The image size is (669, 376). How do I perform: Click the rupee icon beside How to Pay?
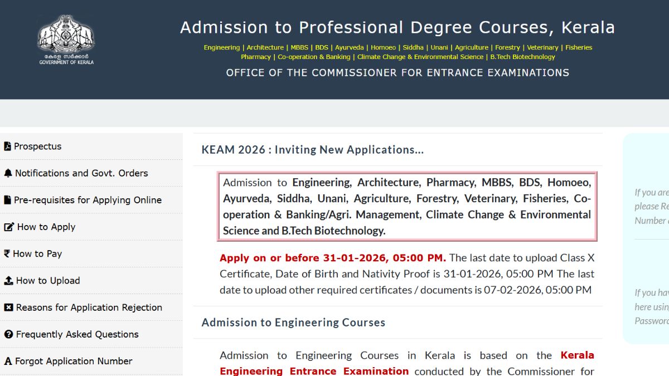click(x=7, y=253)
